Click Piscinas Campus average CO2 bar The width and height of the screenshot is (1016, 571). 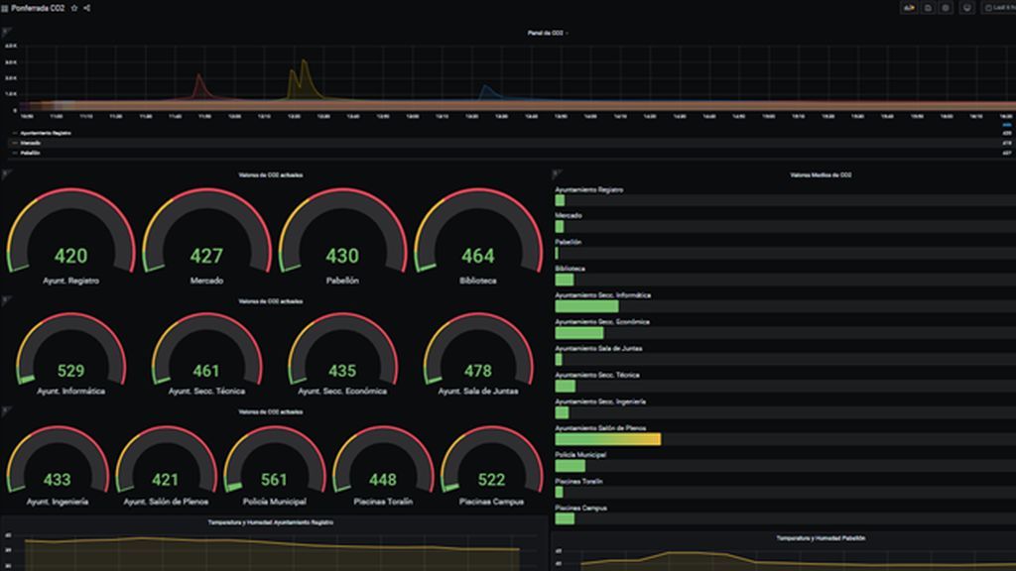[x=565, y=518]
